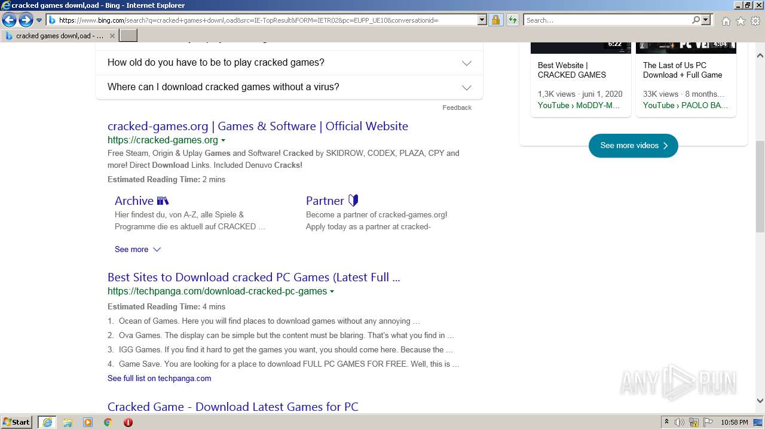Focus the IE search box
Image resolution: width=765 pixels, height=430 pixels.
(x=607, y=20)
